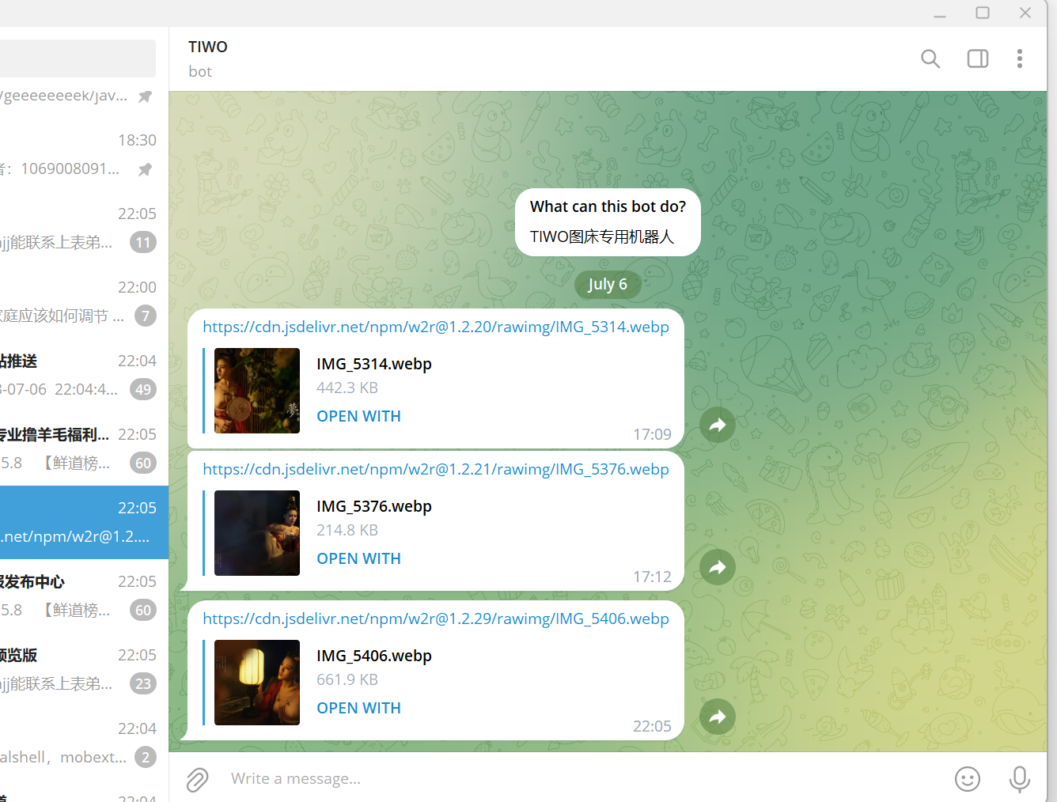Toggle the right side info panel
This screenshot has width=1057, height=802.
click(978, 59)
